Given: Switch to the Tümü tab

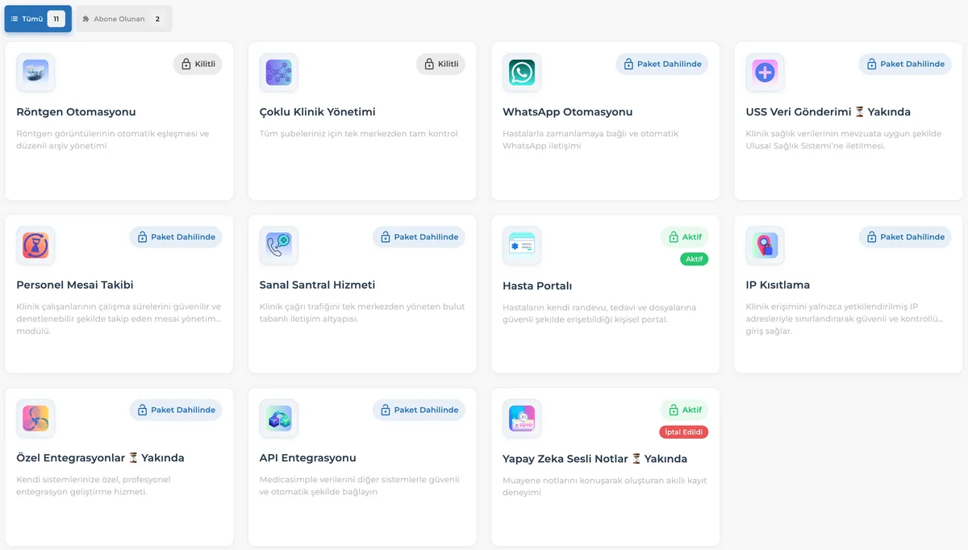Looking at the screenshot, I should (38, 19).
